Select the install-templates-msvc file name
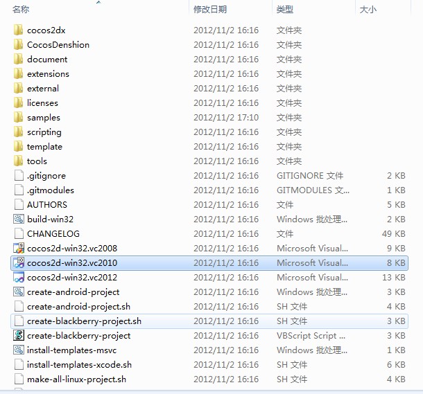The image size is (423, 394). [71, 350]
